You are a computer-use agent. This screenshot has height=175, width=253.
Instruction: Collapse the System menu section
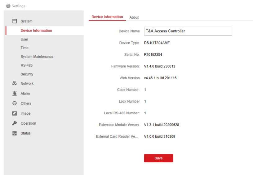pyautogui.click(x=26, y=21)
